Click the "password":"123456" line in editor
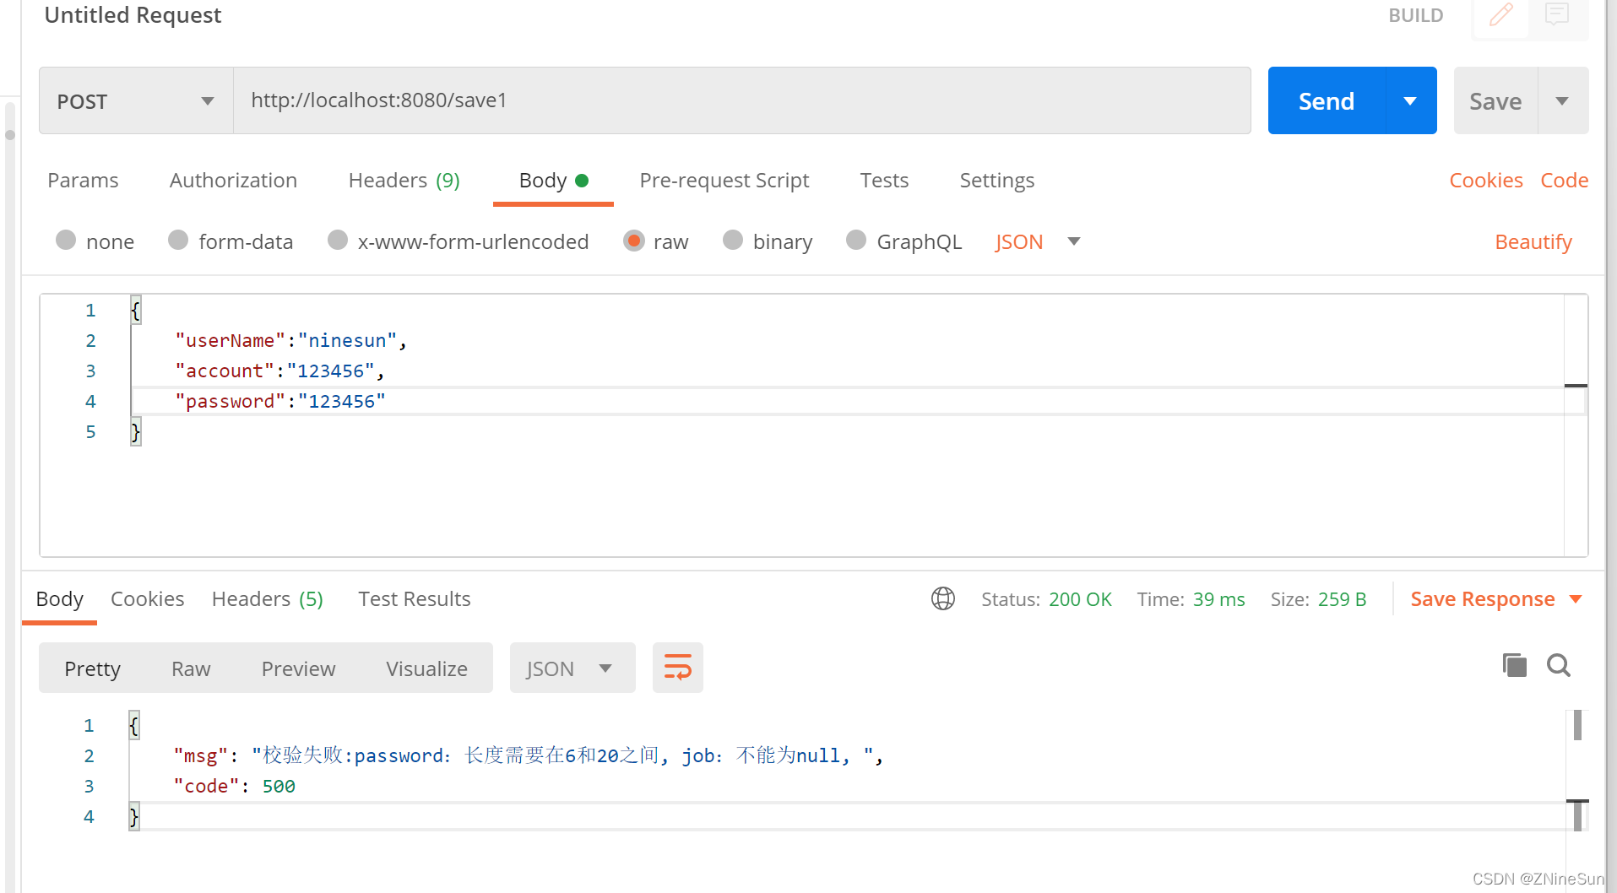Screen dimensions: 1617x893 [279, 401]
